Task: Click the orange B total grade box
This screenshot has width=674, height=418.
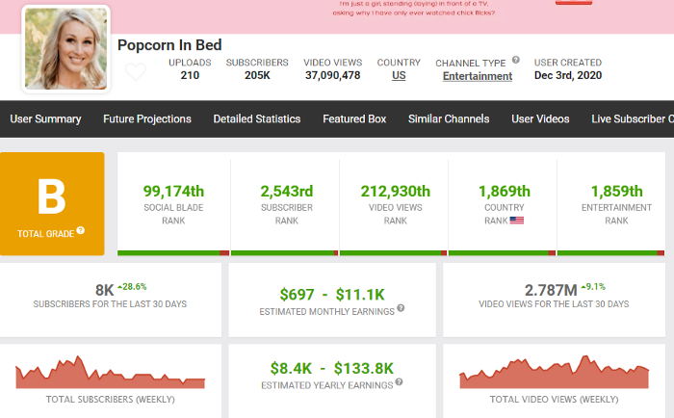Action: point(52,203)
